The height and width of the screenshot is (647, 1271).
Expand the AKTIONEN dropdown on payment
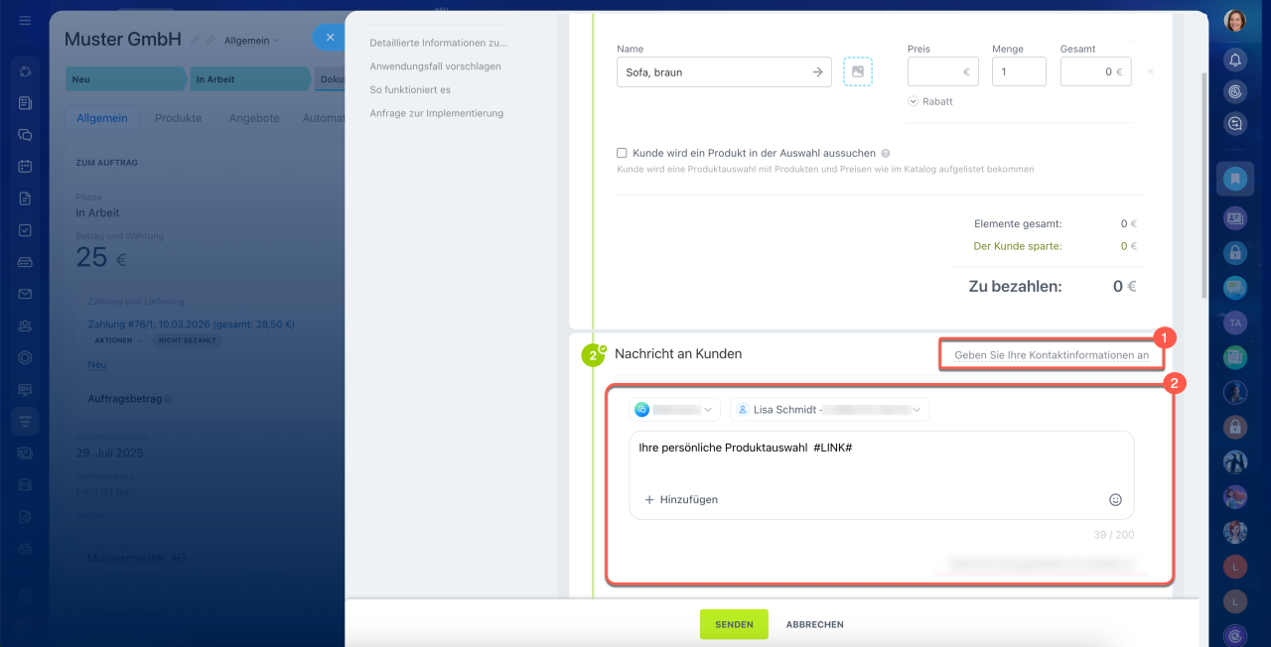click(x=118, y=340)
